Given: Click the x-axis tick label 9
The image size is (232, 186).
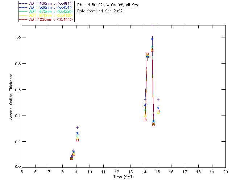Looking at the screenshot, I should 76,172.
